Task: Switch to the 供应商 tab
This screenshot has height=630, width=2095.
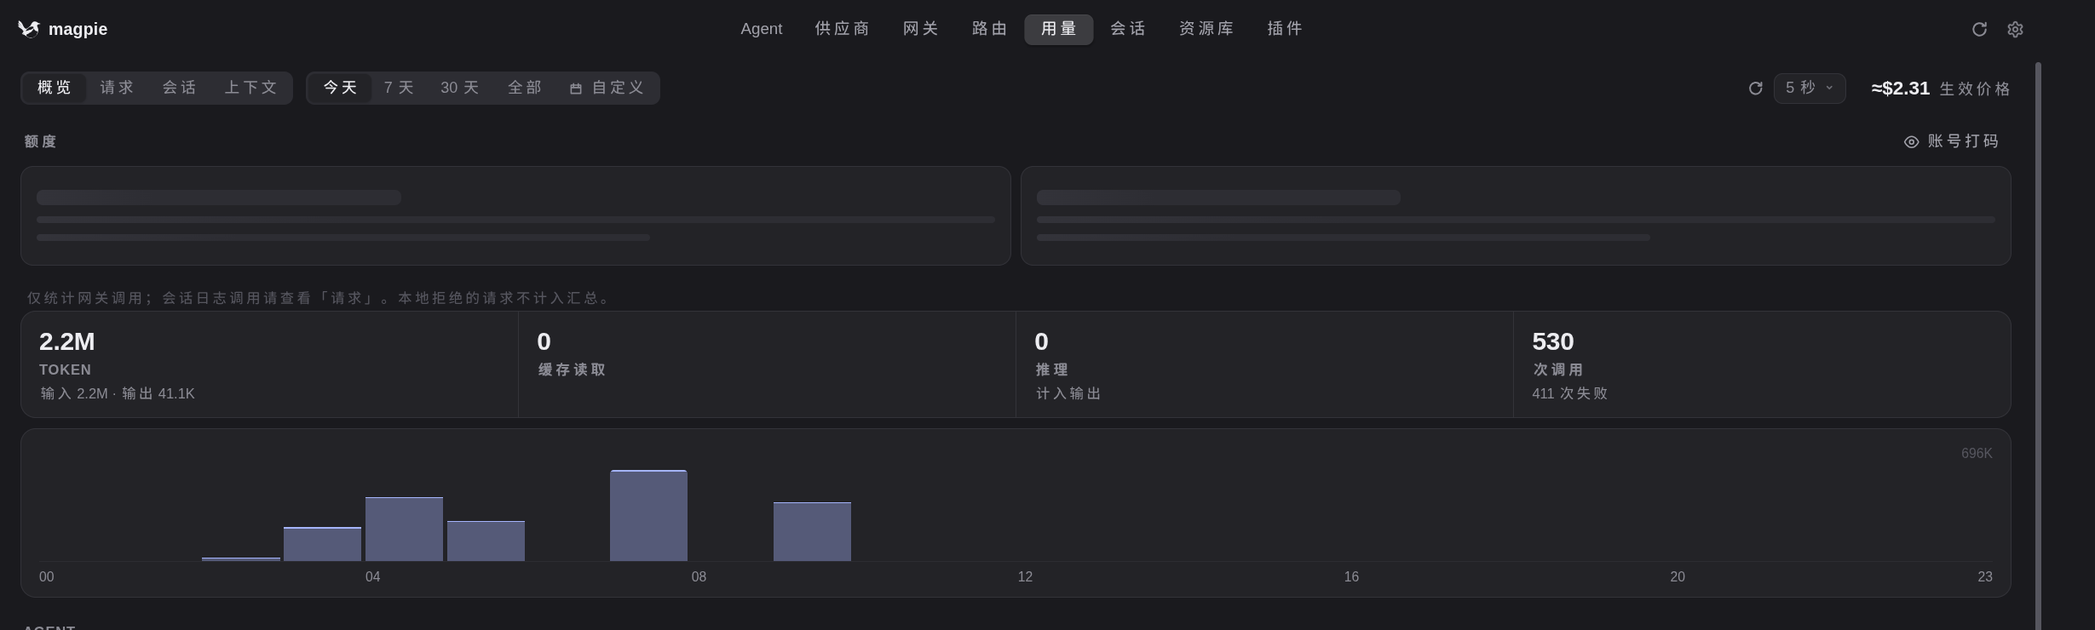Action: click(x=842, y=29)
